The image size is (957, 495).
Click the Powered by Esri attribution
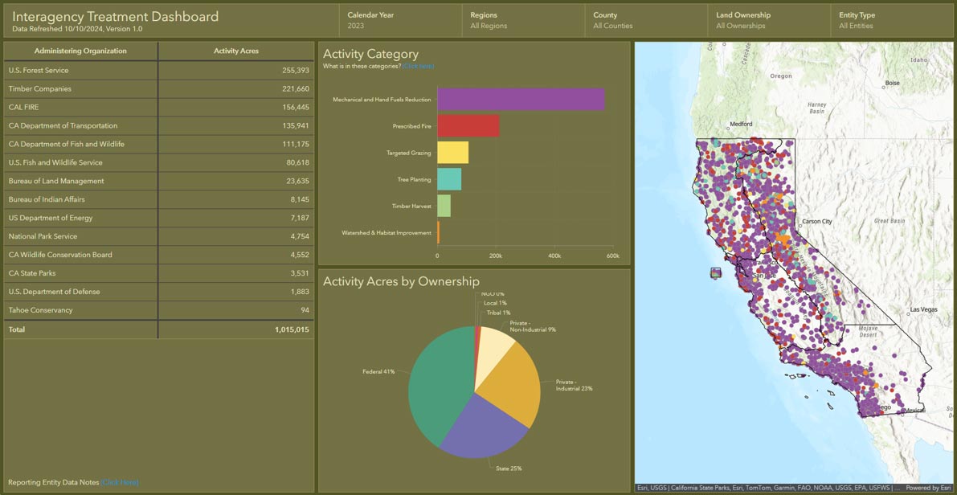929,488
